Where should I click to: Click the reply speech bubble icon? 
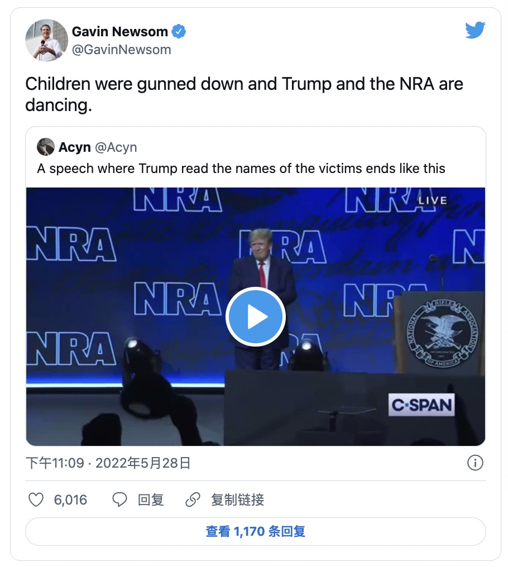pyautogui.click(x=119, y=499)
